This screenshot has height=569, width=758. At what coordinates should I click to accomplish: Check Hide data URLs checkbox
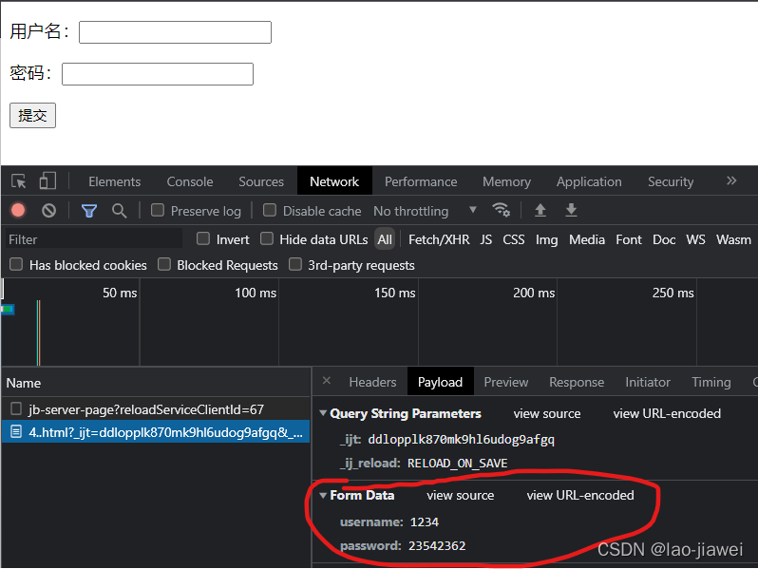[266, 238]
